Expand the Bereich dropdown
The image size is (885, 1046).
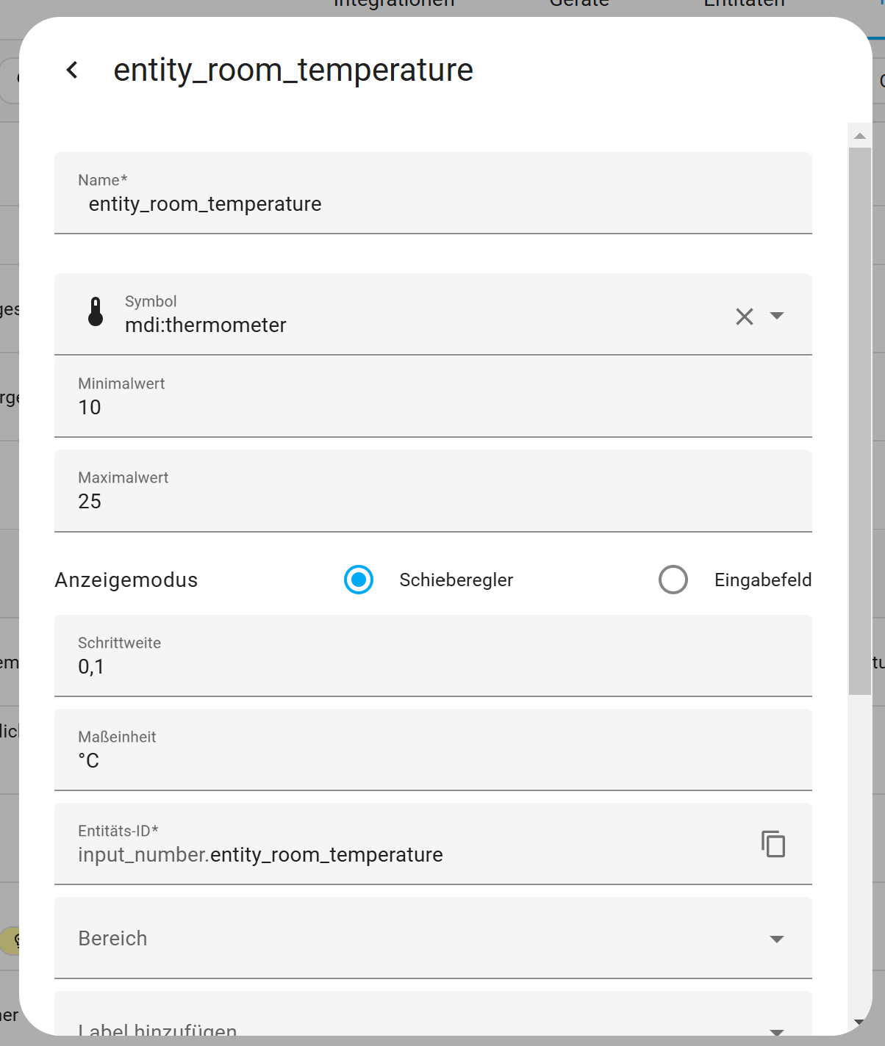[776, 939]
